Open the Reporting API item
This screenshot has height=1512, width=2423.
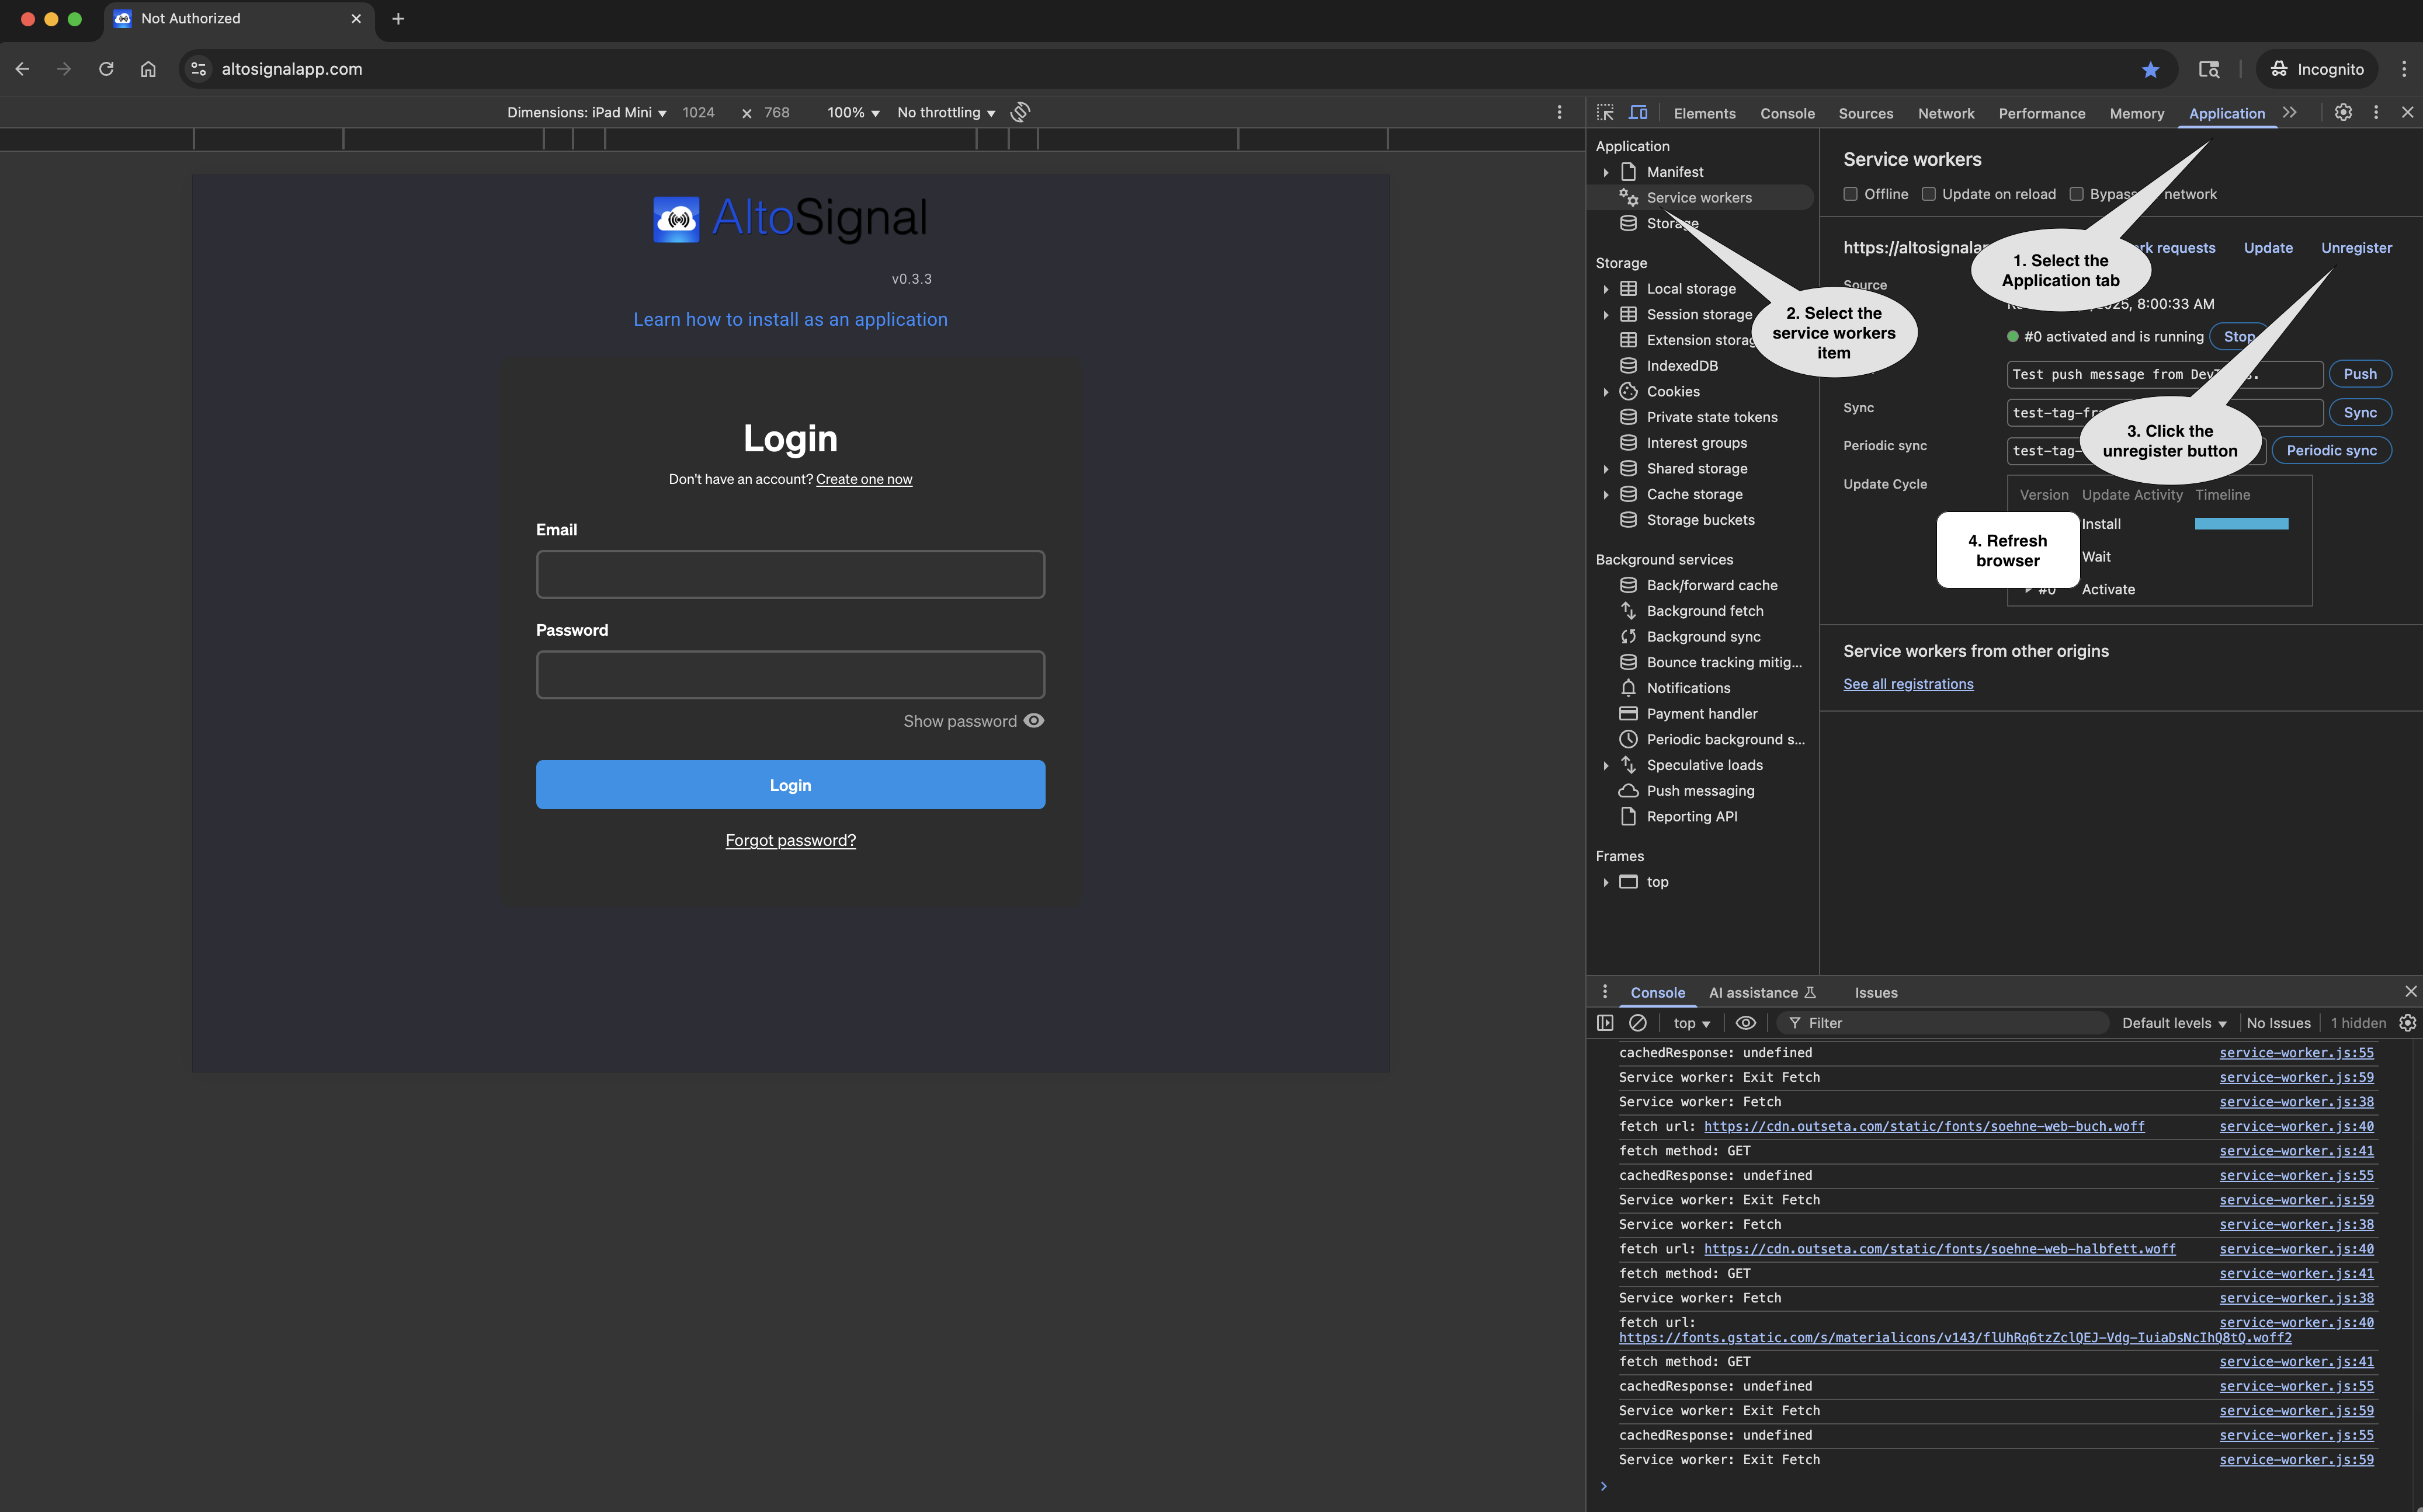[x=1690, y=816]
